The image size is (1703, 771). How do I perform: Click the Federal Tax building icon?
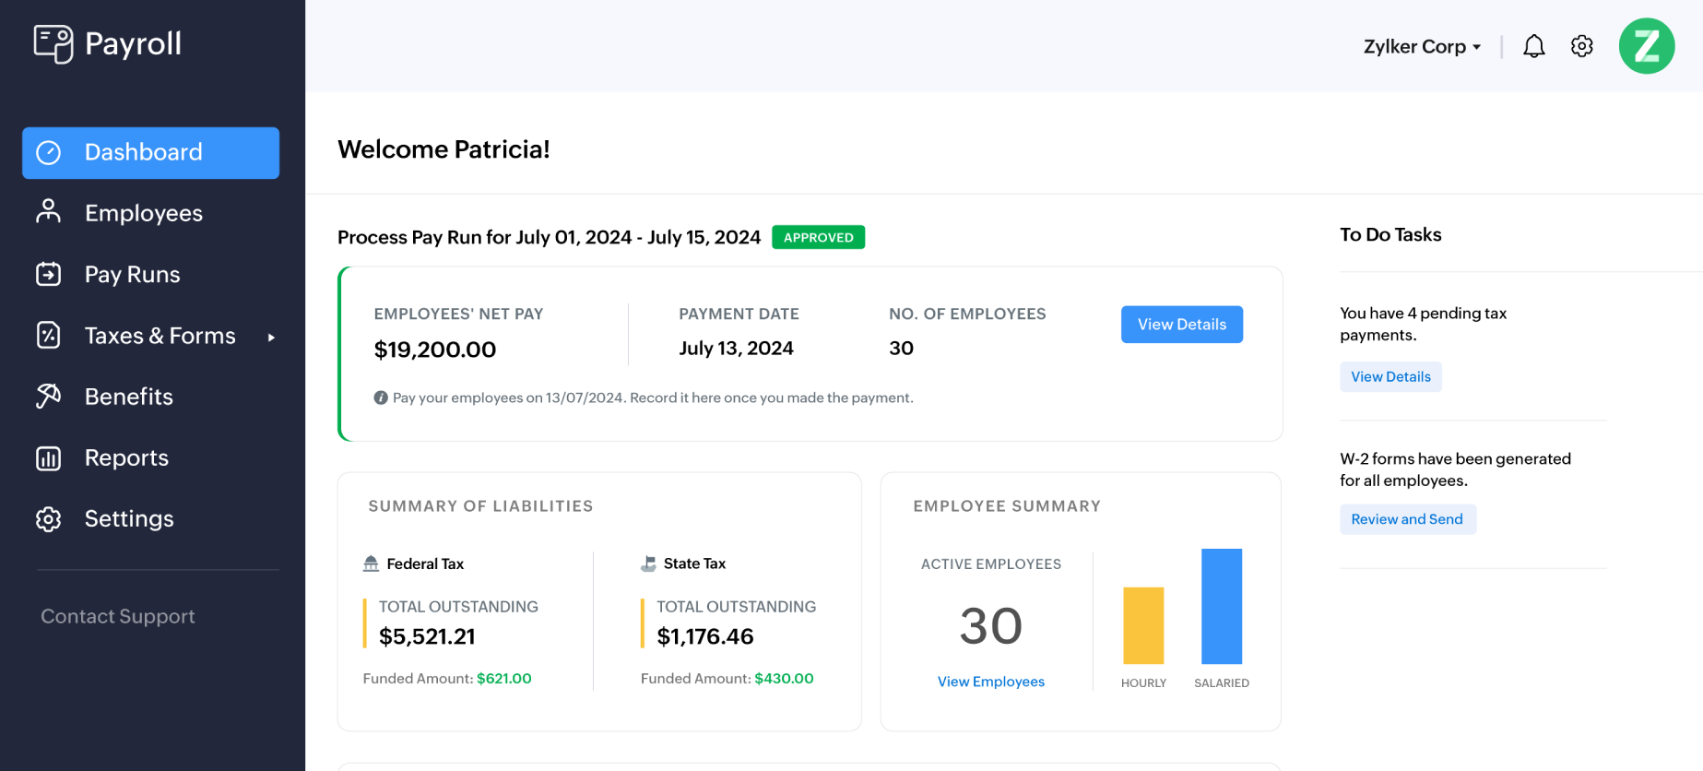click(371, 563)
